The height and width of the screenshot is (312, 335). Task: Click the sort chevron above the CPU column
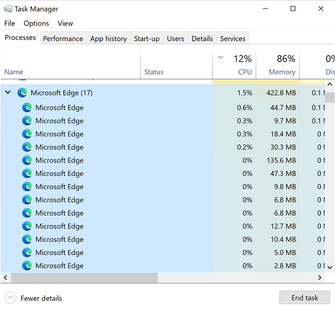tap(221, 57)
